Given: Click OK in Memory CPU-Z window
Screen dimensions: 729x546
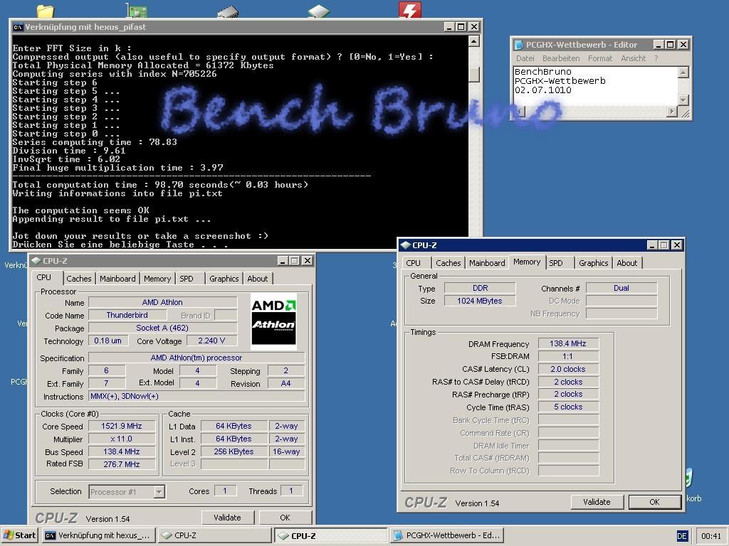Looking at the screenshot, I should (654, 502).
